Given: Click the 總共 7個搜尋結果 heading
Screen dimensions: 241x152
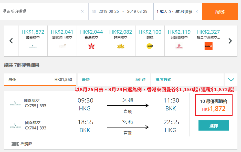Looking at the screenshot, I should coord(22,65).
